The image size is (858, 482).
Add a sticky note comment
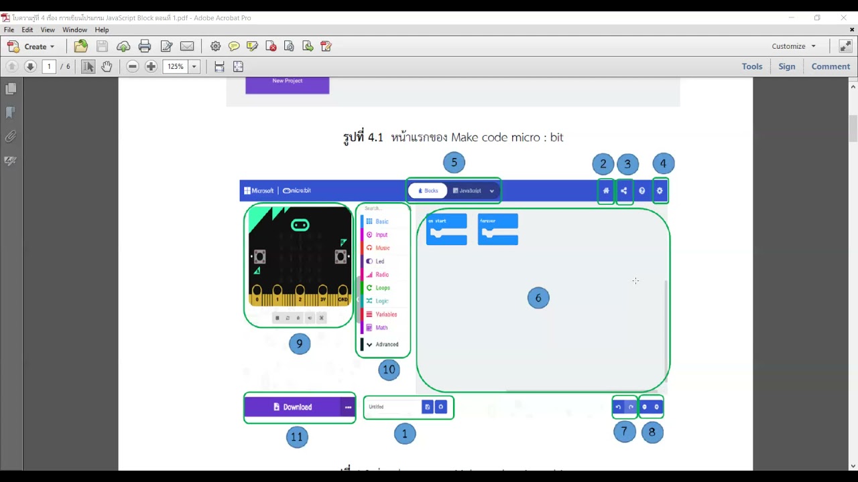pos(234,46)
